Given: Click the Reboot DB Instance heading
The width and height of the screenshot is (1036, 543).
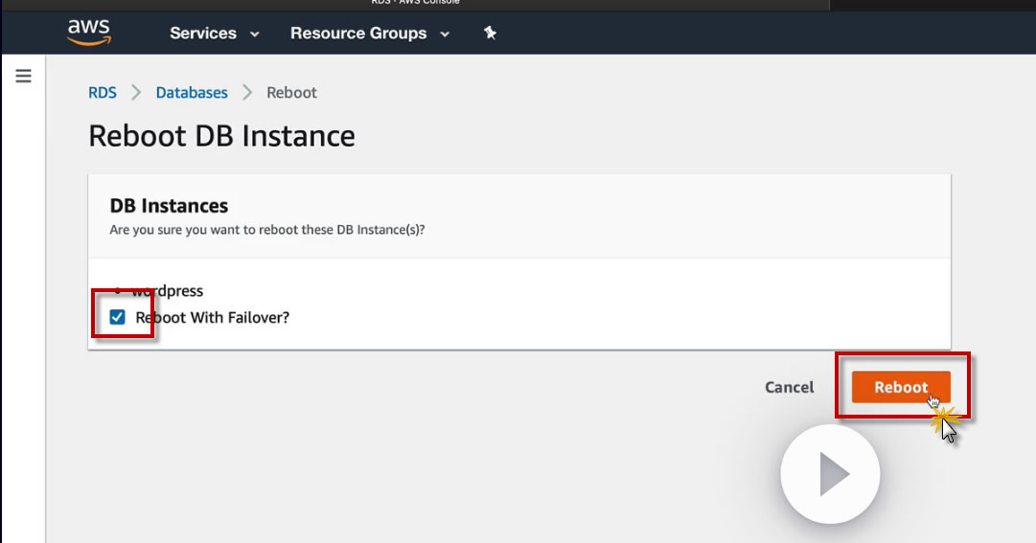Looking at the screenshot, I should (221, 136).
